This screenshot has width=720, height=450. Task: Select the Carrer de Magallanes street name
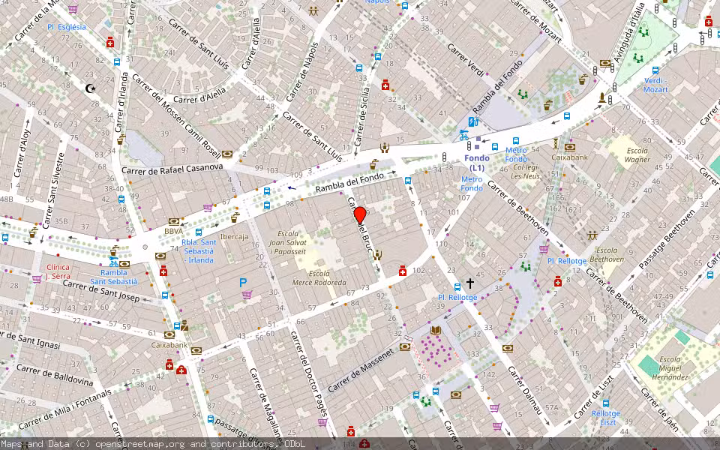click(x=266, y=408)
